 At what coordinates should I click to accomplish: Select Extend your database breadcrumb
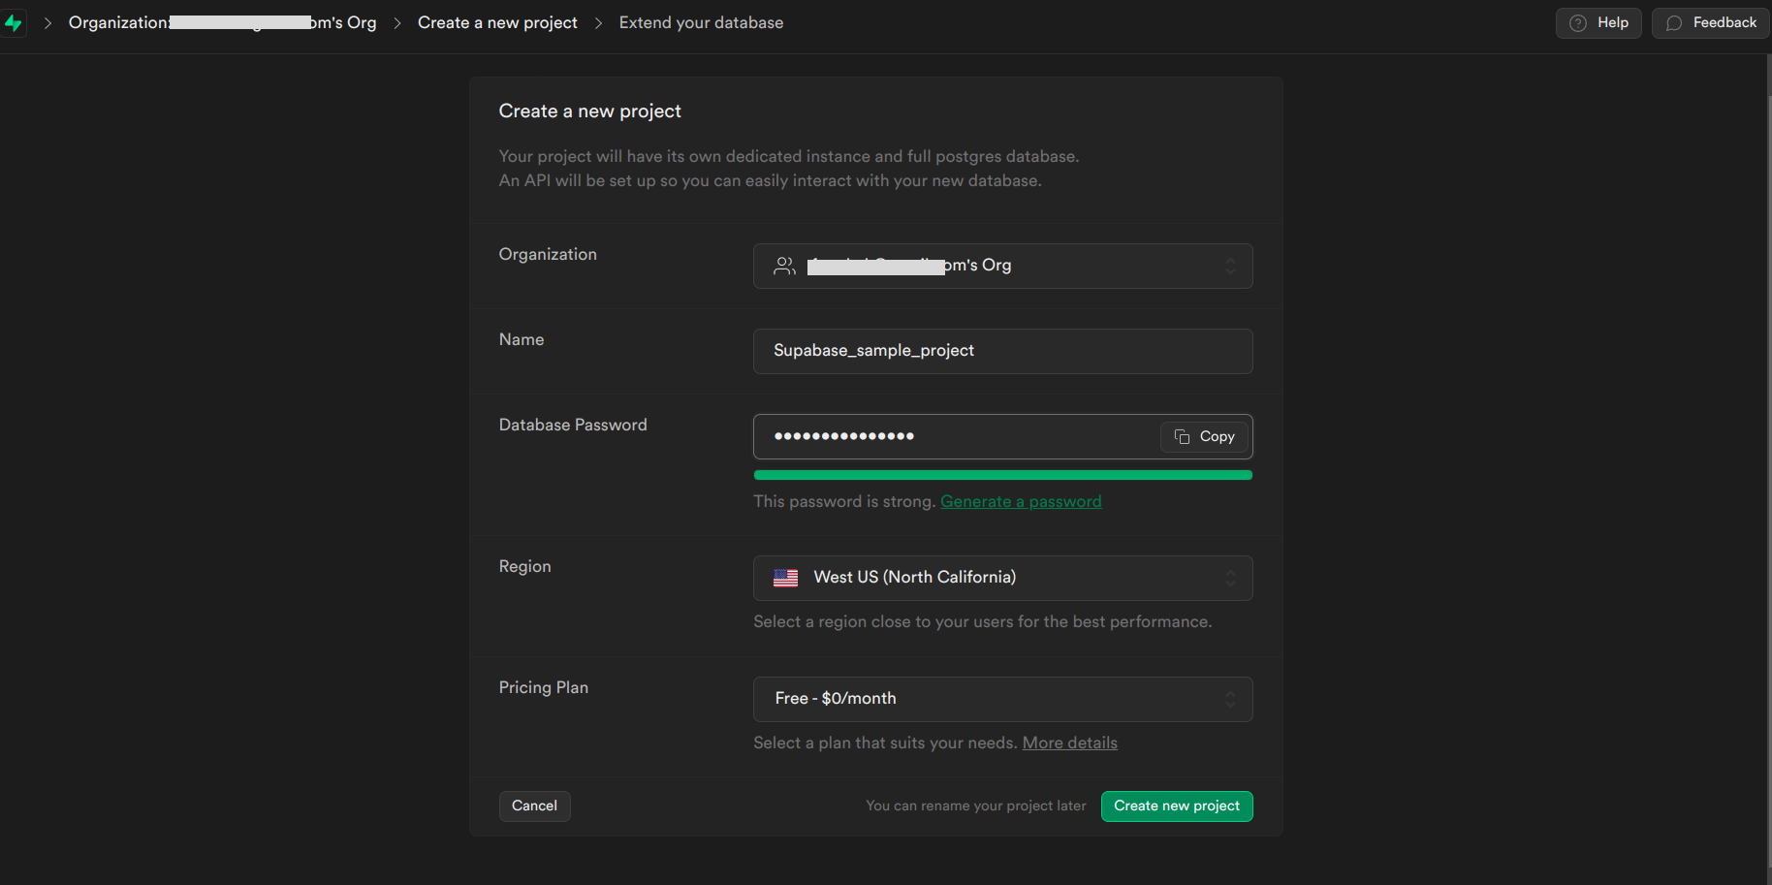coord(701,22)
